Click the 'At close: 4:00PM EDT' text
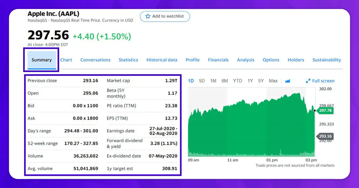 [x=48, y=45]
